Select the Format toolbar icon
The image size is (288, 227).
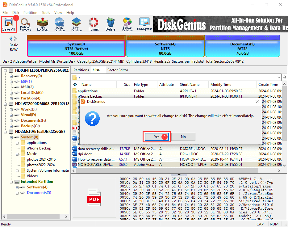point(94,24)
